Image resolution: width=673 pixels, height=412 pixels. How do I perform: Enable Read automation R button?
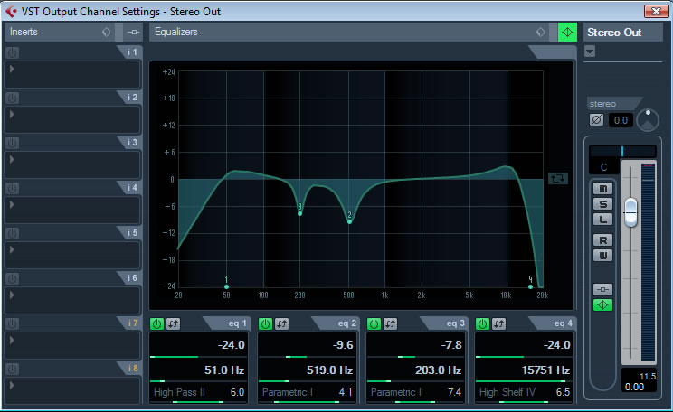pyautogui.click(x=602, y=240)
